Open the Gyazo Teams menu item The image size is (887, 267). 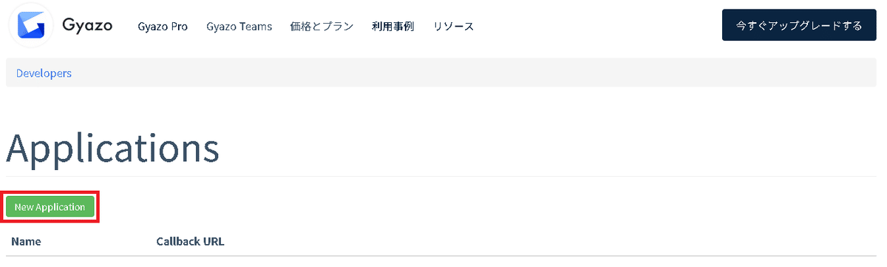point(239,27)
